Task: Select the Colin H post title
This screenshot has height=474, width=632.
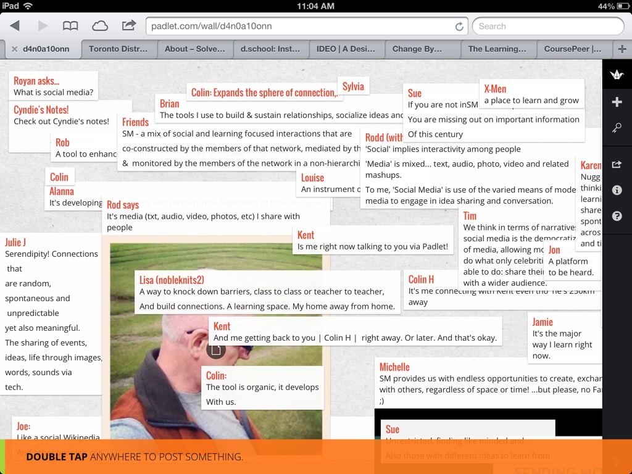Action: click(x=421, y=280)
